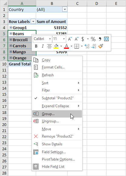Click Decrease Font Size icon
The height and width of the screenshot is (176, 126).
coord(77,39)
